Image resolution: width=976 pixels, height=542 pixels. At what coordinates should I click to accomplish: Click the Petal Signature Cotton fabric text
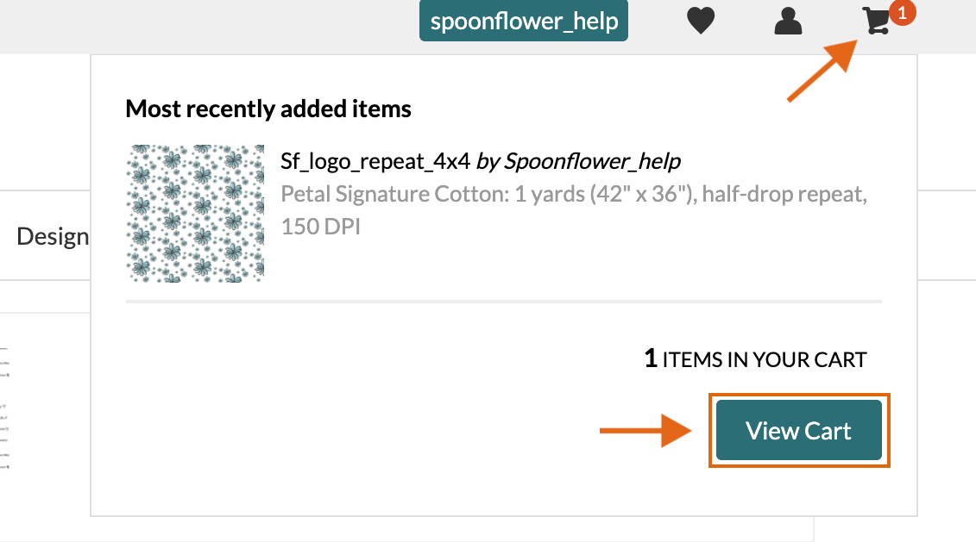click(x=394, y=194)
